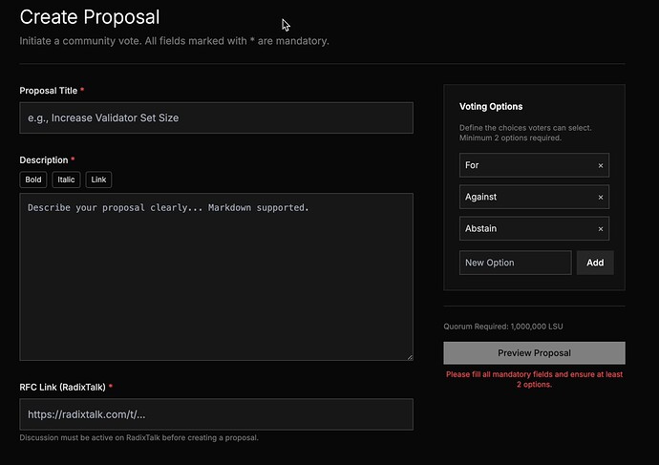Image resolution: width=659 pixels, height=465 pixels.
Task: Focus the RFC Link input field
Action: 216,414
